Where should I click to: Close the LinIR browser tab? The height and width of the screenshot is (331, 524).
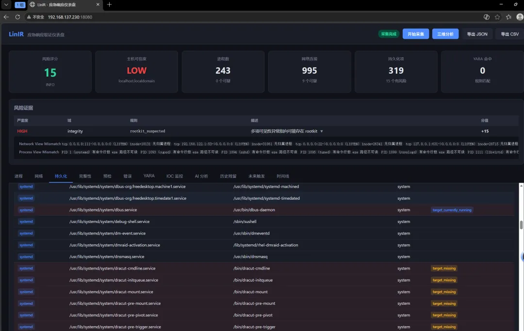click(x=98, y=5)
